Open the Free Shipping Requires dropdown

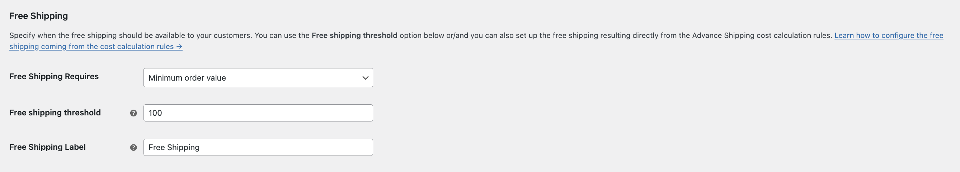pos(258,77)
